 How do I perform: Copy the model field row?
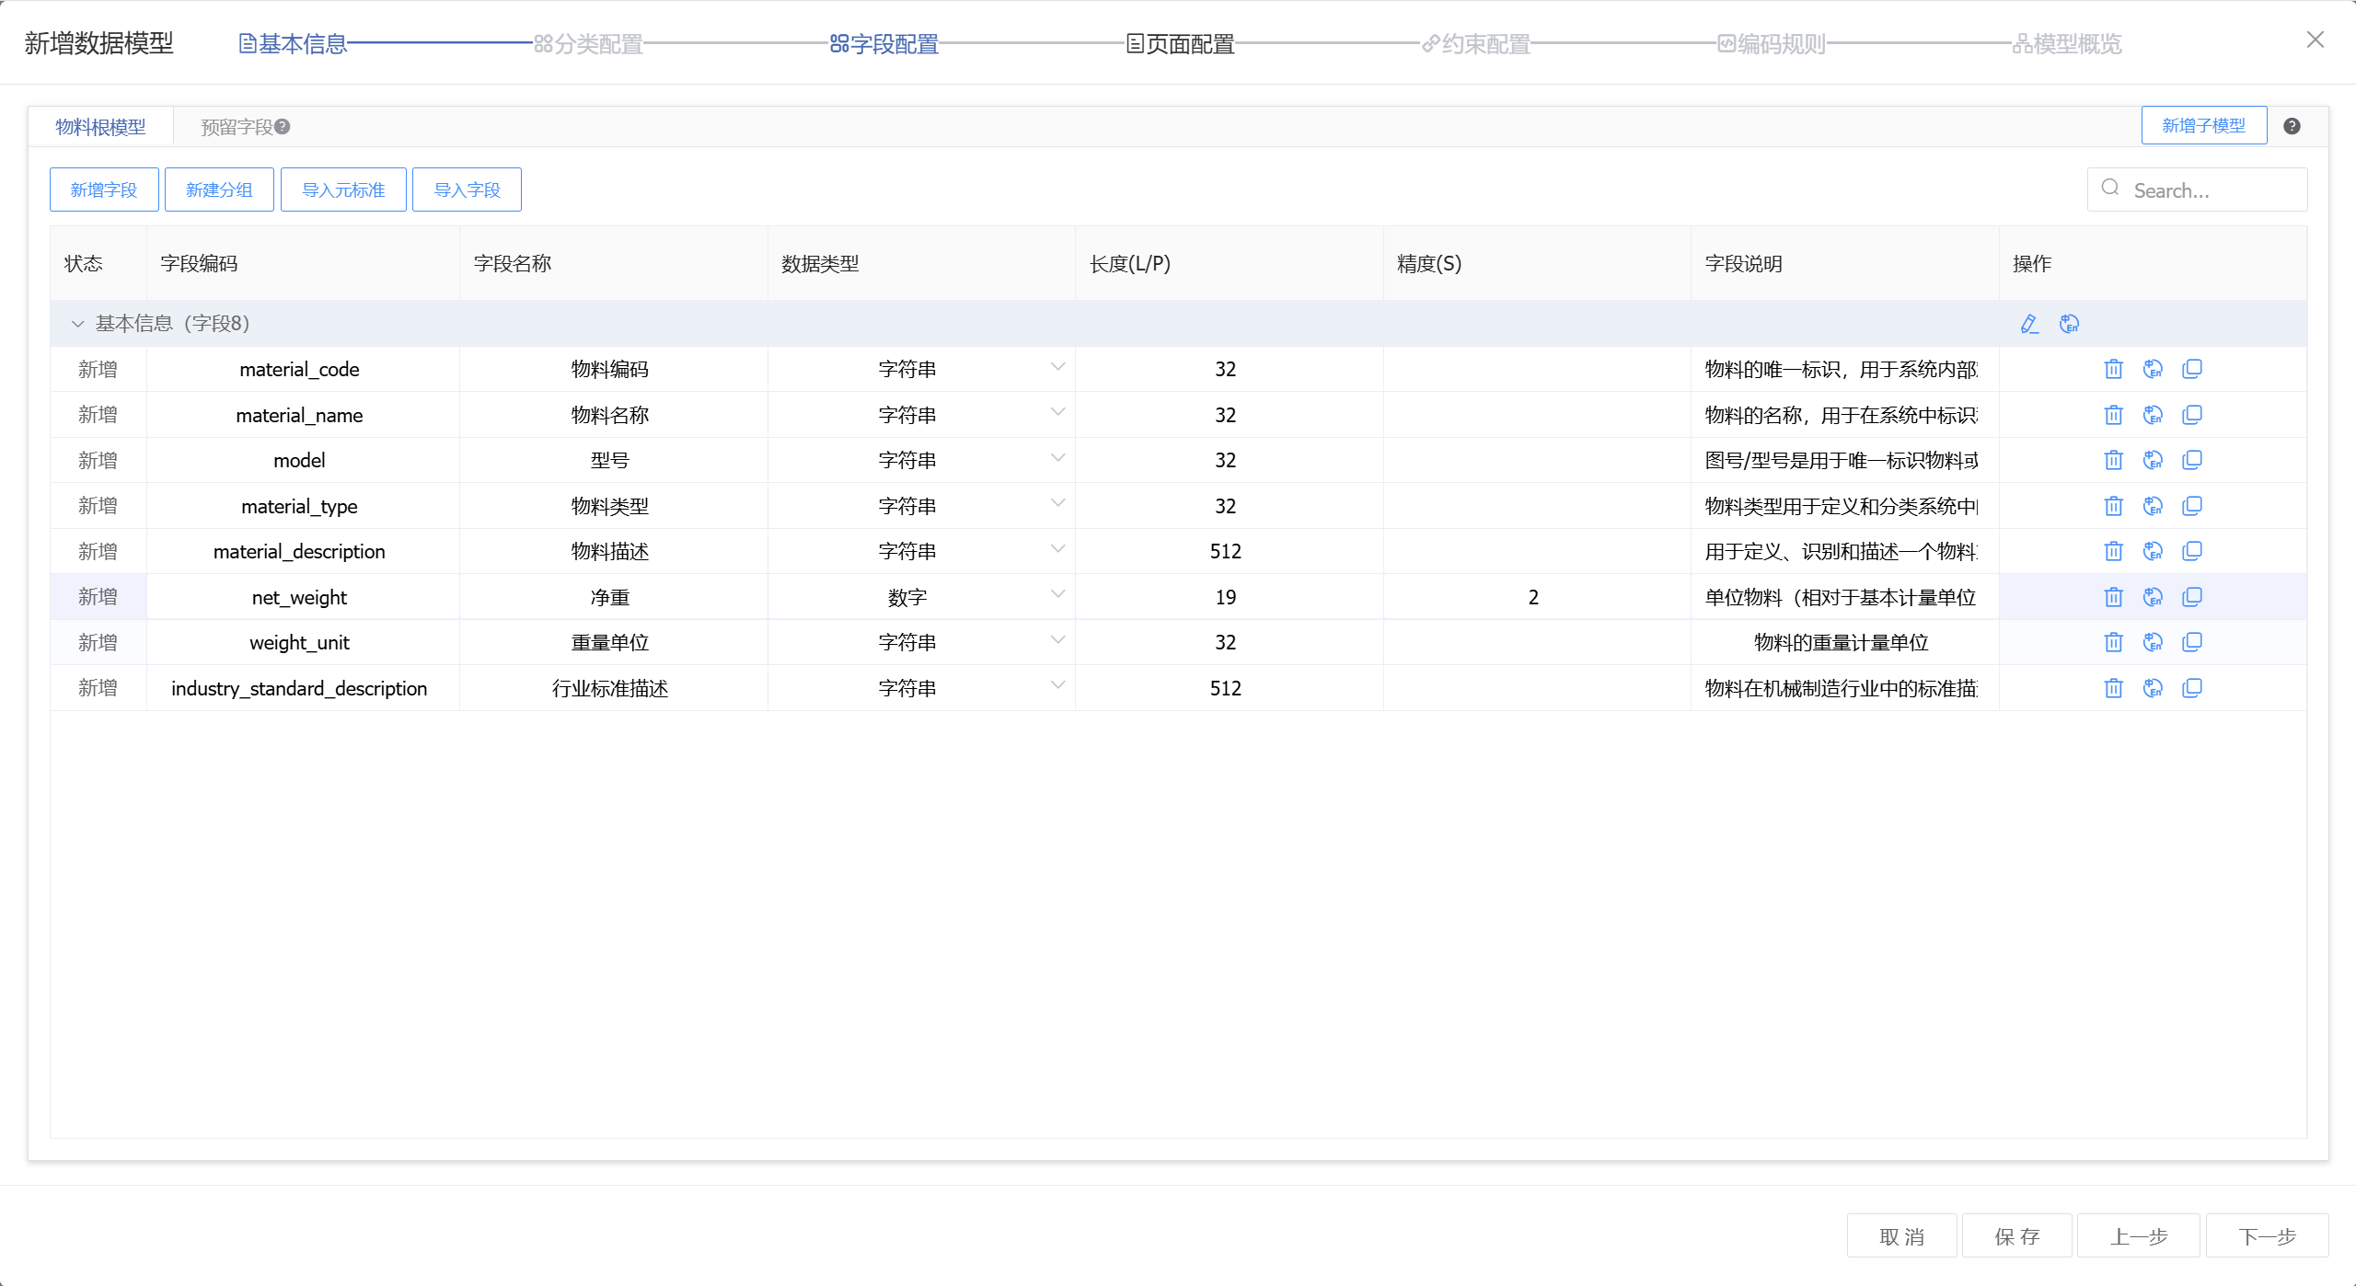pos(2192,460)
